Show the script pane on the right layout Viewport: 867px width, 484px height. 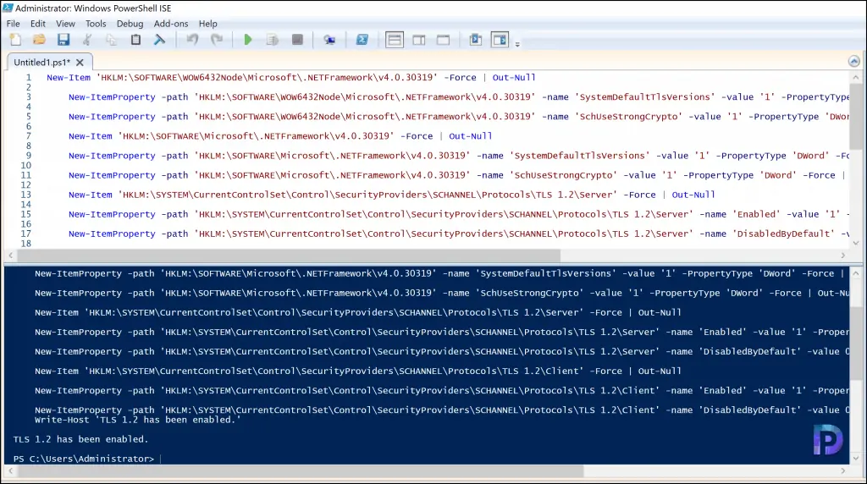click(x=419, y=40)
